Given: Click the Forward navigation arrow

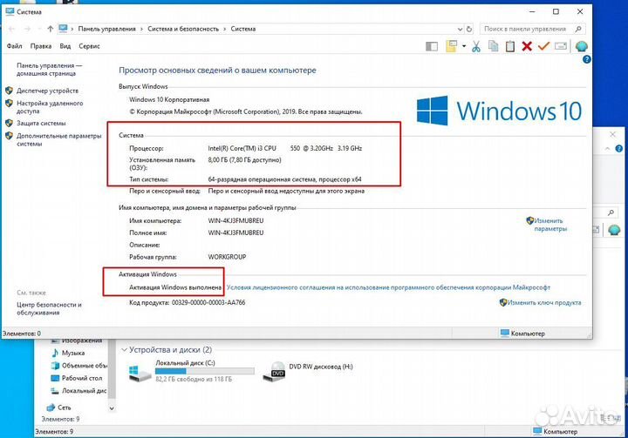Looking at the screenshot, I should [x=27, y=29].
